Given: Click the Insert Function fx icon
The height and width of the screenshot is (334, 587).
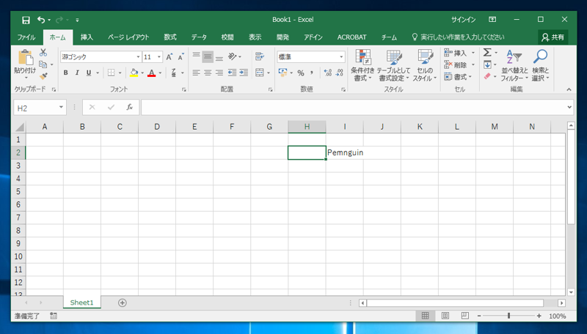Looking at the screenshot, I should pyautogui.click(x=130, y=107).
